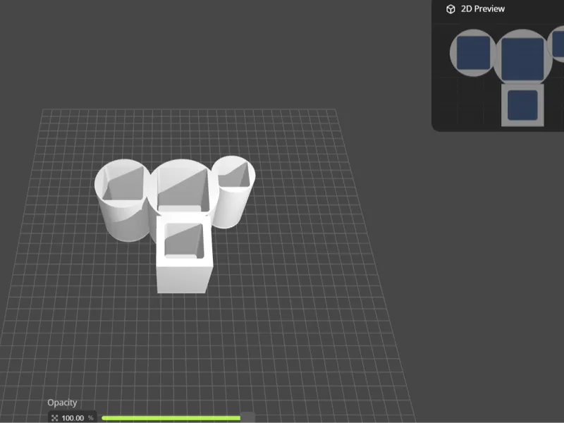Click the Opacity label
This screenshot has width=564, height=423.
[62, 403]
